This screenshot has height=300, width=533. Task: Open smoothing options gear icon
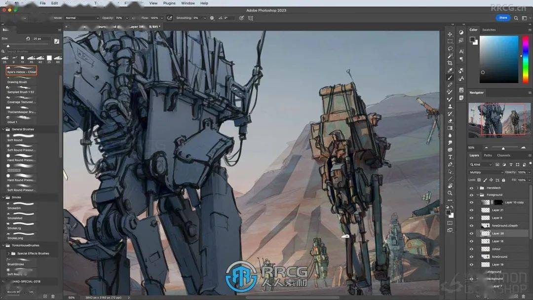tap(212, 18)
